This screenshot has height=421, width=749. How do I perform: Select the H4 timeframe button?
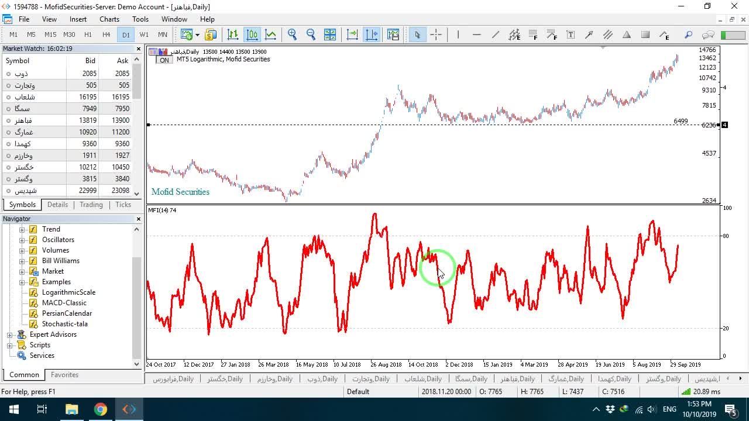coord(106,34)
